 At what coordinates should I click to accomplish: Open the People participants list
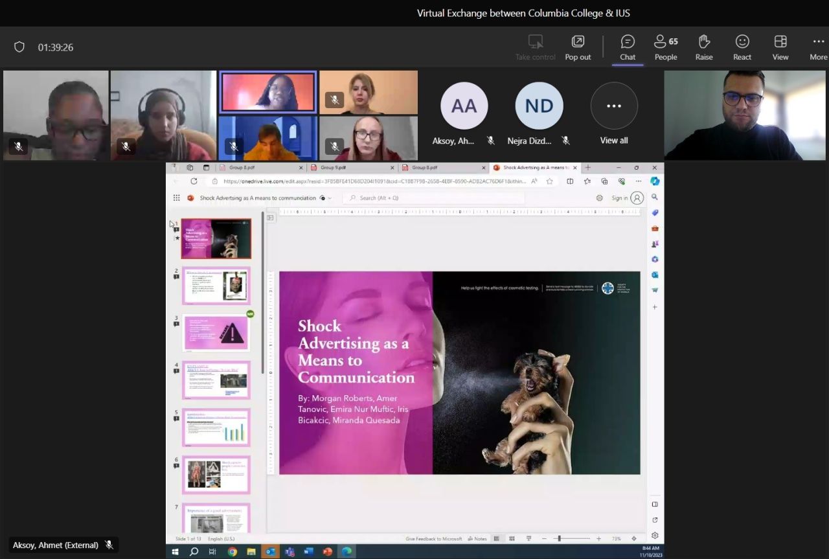coord(665,48)
